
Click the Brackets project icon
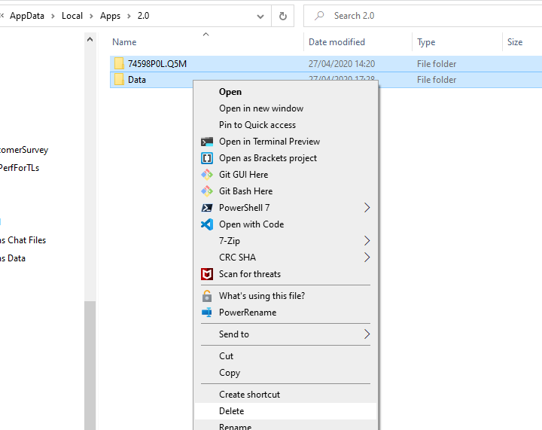coord(207,158)
